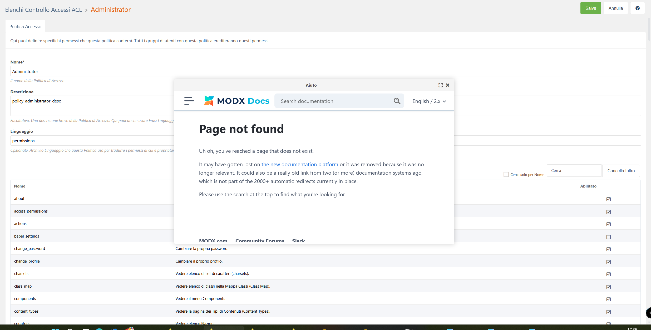This screenshot has height=330, width=651.
Task: Click the help question mark icon
Action: click(637, 8)
